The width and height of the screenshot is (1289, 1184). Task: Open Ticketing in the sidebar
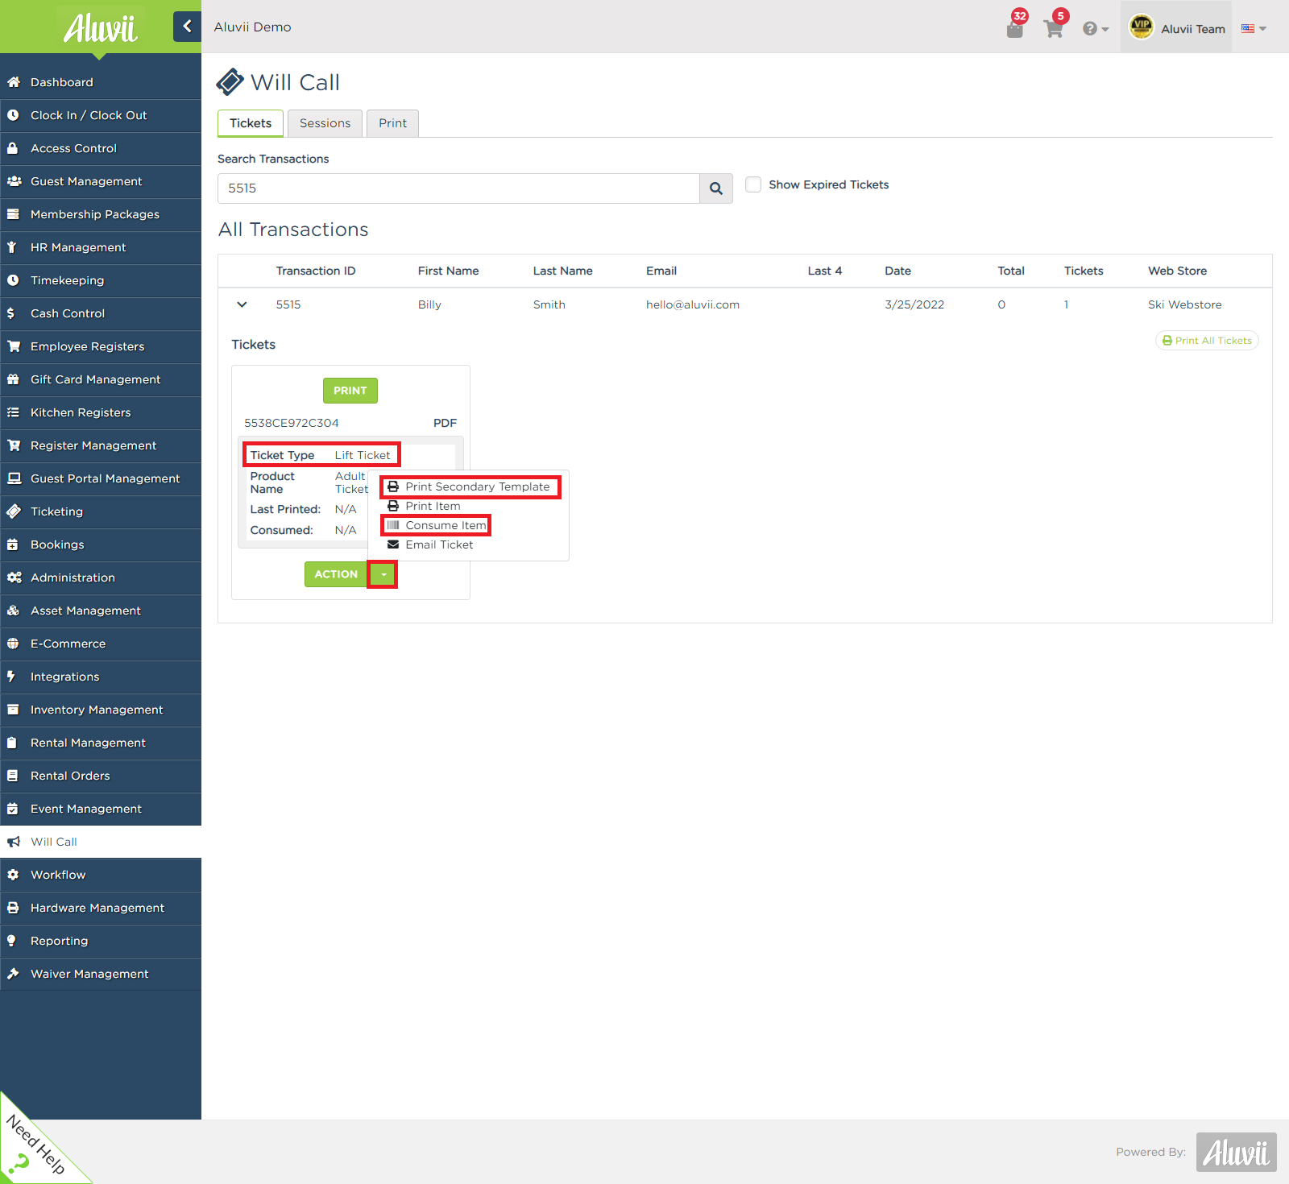pyautogui.click(x=101, y=511)
